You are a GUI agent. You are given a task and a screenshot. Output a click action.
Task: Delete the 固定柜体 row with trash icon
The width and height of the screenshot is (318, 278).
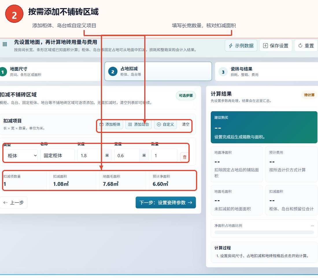[184, 157]
